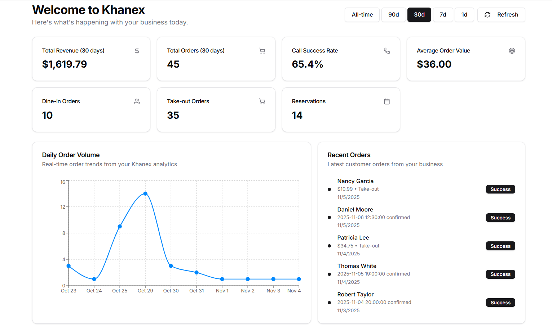Click the target icon on Average Order Value
This screenshot has width=552, height=332.
(512, 51)
